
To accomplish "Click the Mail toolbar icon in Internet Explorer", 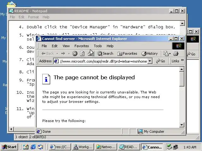I will (166, 53).
